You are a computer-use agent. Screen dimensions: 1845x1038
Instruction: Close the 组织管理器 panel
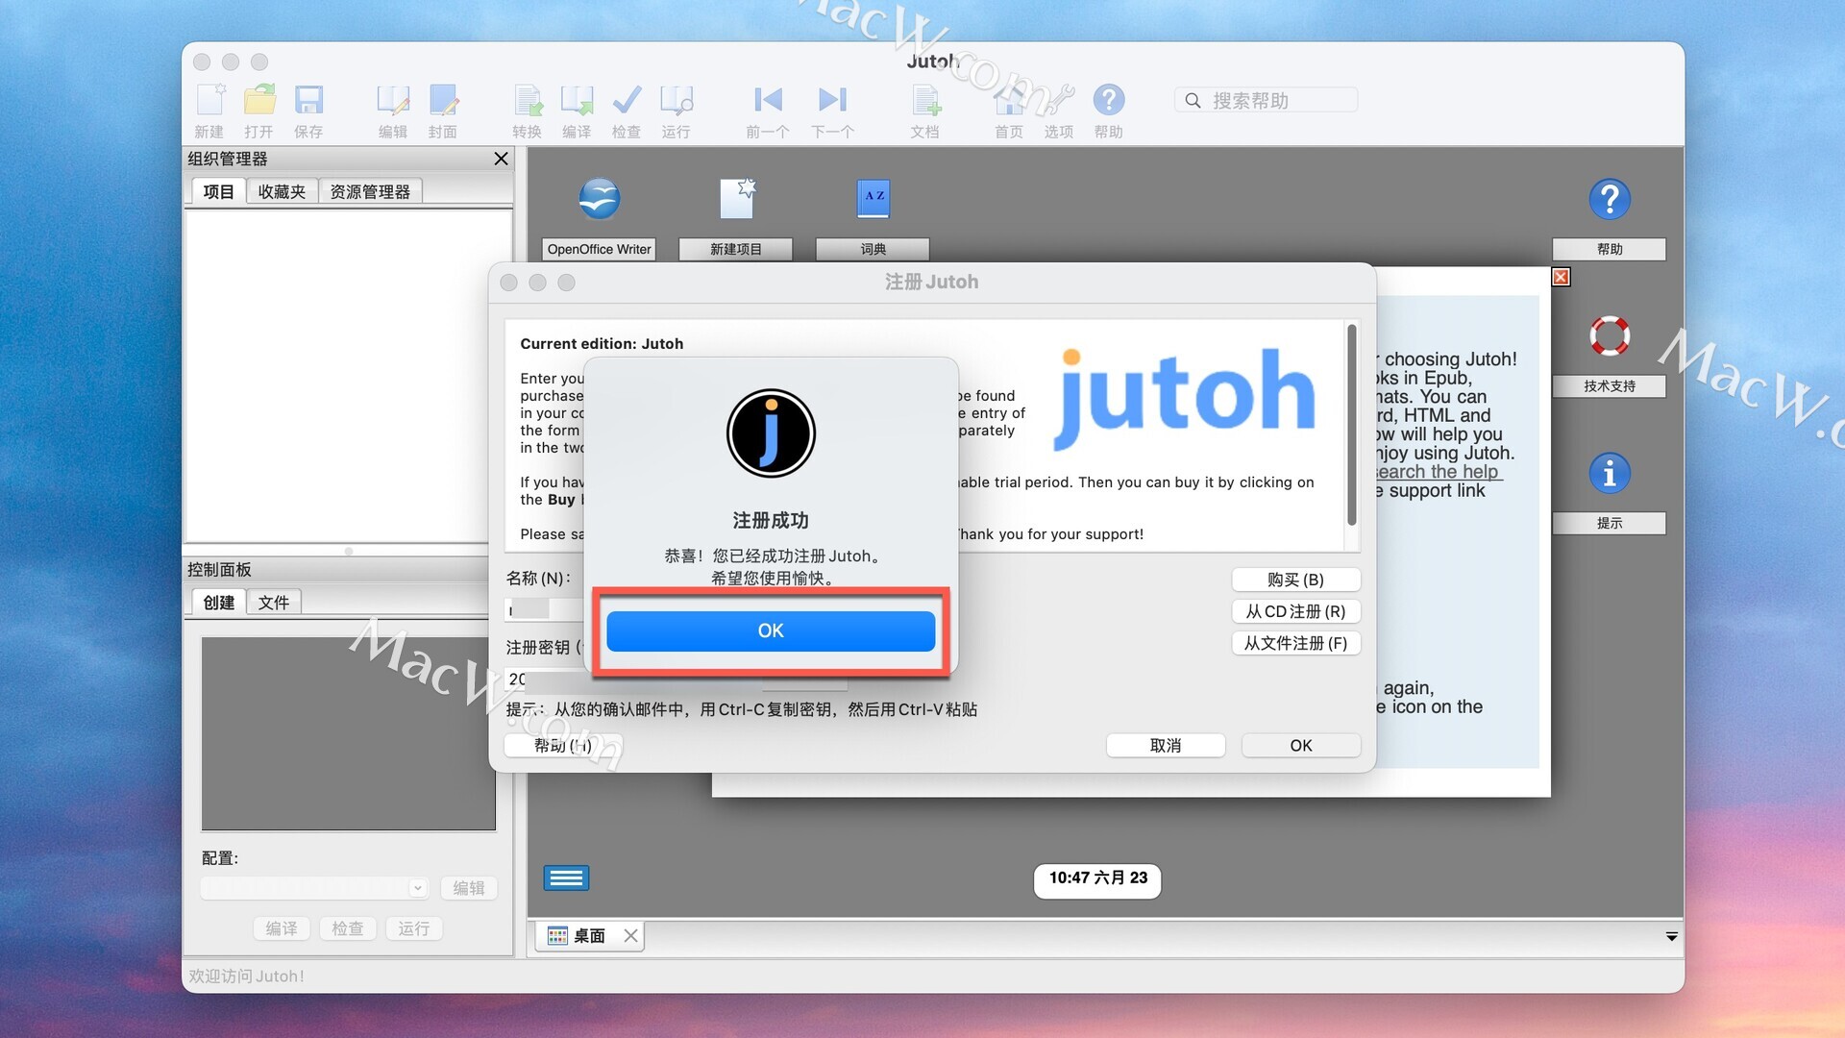501,159
